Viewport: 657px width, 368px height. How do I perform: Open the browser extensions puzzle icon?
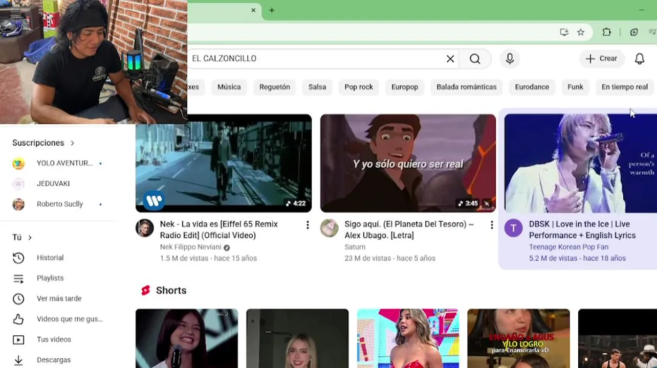pyautogui.click(x=606, y=32)
